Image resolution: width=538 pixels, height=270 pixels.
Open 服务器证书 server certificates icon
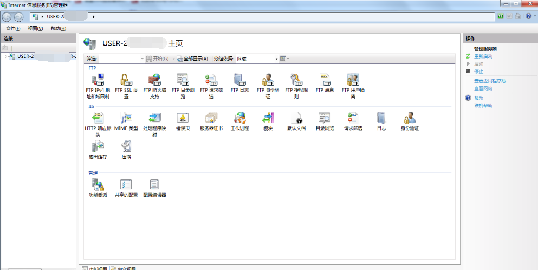click(x=211, y=119)
